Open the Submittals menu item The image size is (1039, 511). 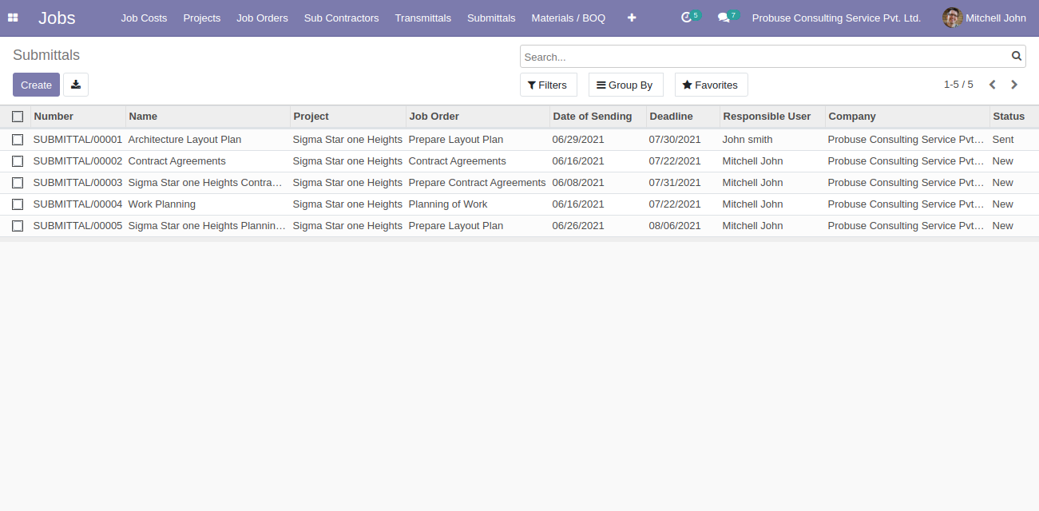[x=491, y=18]
